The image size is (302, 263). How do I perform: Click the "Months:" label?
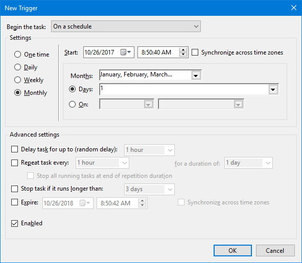(82, 76)
